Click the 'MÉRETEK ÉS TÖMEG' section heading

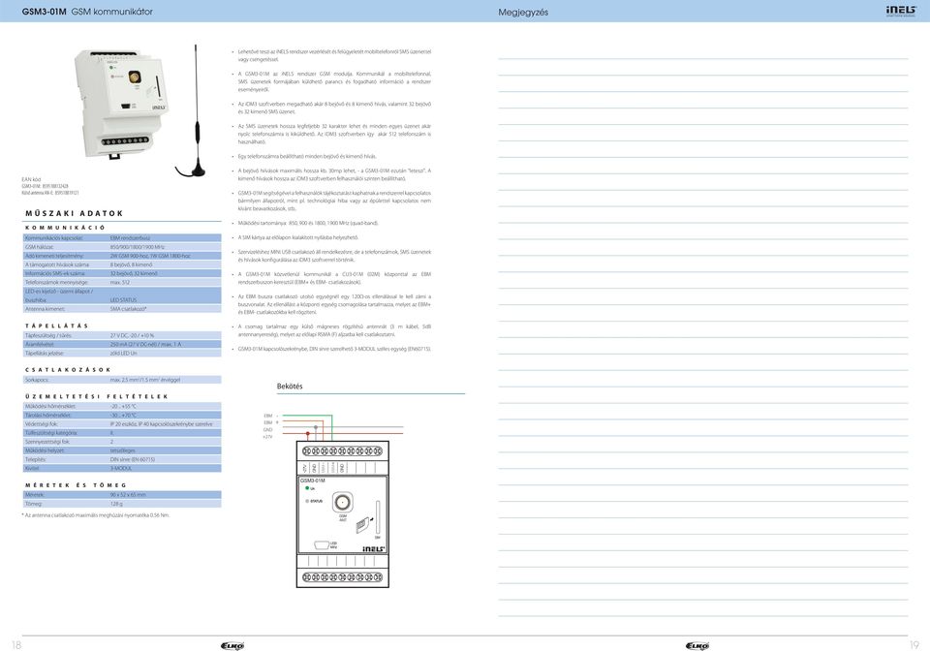76,485
